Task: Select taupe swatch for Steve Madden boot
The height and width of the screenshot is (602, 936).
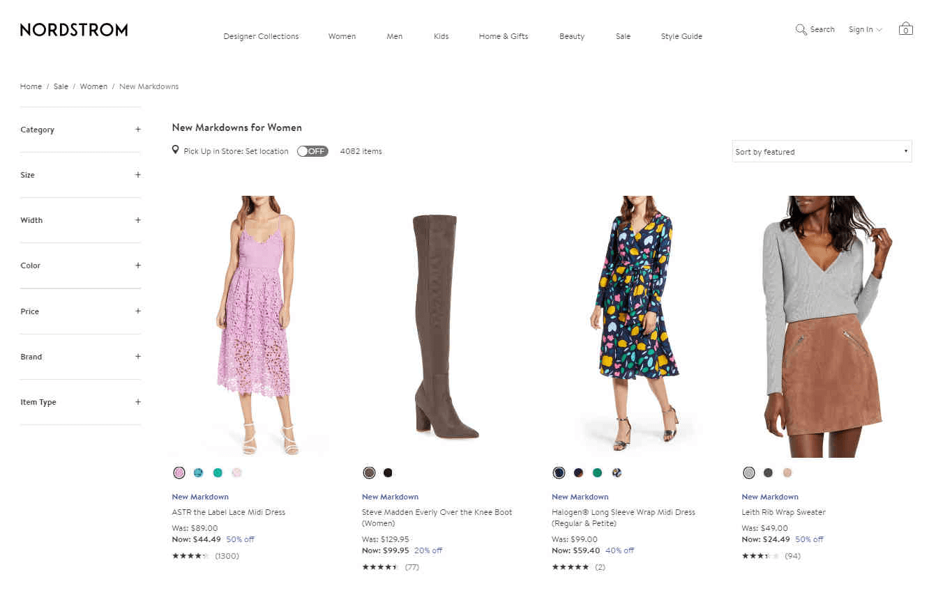Action: click(x=369, y=472)
